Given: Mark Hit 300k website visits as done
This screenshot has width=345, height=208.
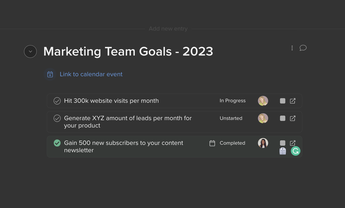Looking at the screenshot, I should click(57, 101).
